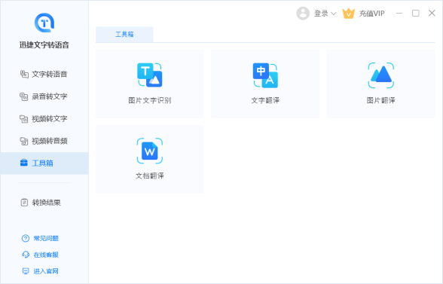
Task: Minimize the application window
Action: pyautogui.click(x=399, y=14)
